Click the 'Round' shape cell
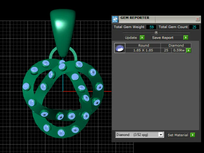The image size is (204, 153). [143, 45]
